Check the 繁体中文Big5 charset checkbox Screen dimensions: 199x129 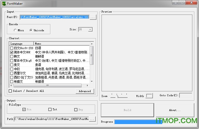[12, 61]
